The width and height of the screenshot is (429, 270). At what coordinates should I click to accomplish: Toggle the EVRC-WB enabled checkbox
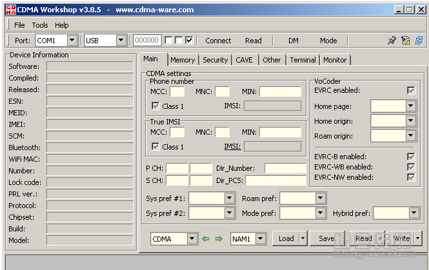(411, 167)
